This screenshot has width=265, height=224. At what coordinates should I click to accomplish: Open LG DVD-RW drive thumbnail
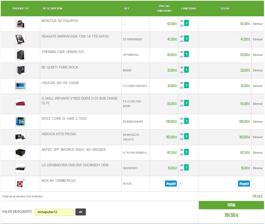[20, 168]
